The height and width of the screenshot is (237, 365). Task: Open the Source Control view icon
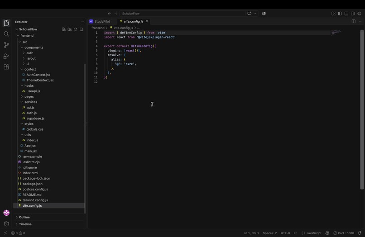pos(6,45)
